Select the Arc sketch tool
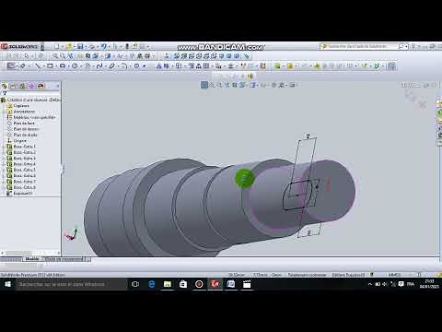The image size is (442, 332). [x=87, y=65]
